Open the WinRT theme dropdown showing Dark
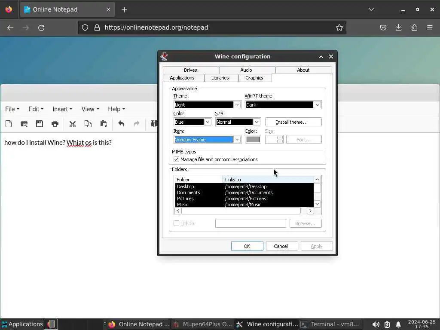This screenshot has height=330, width=440. pyautogui.click(x=283, y=105)
